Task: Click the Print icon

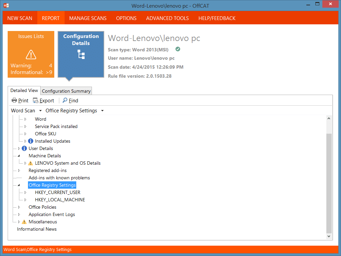Action: coord(15,100)
